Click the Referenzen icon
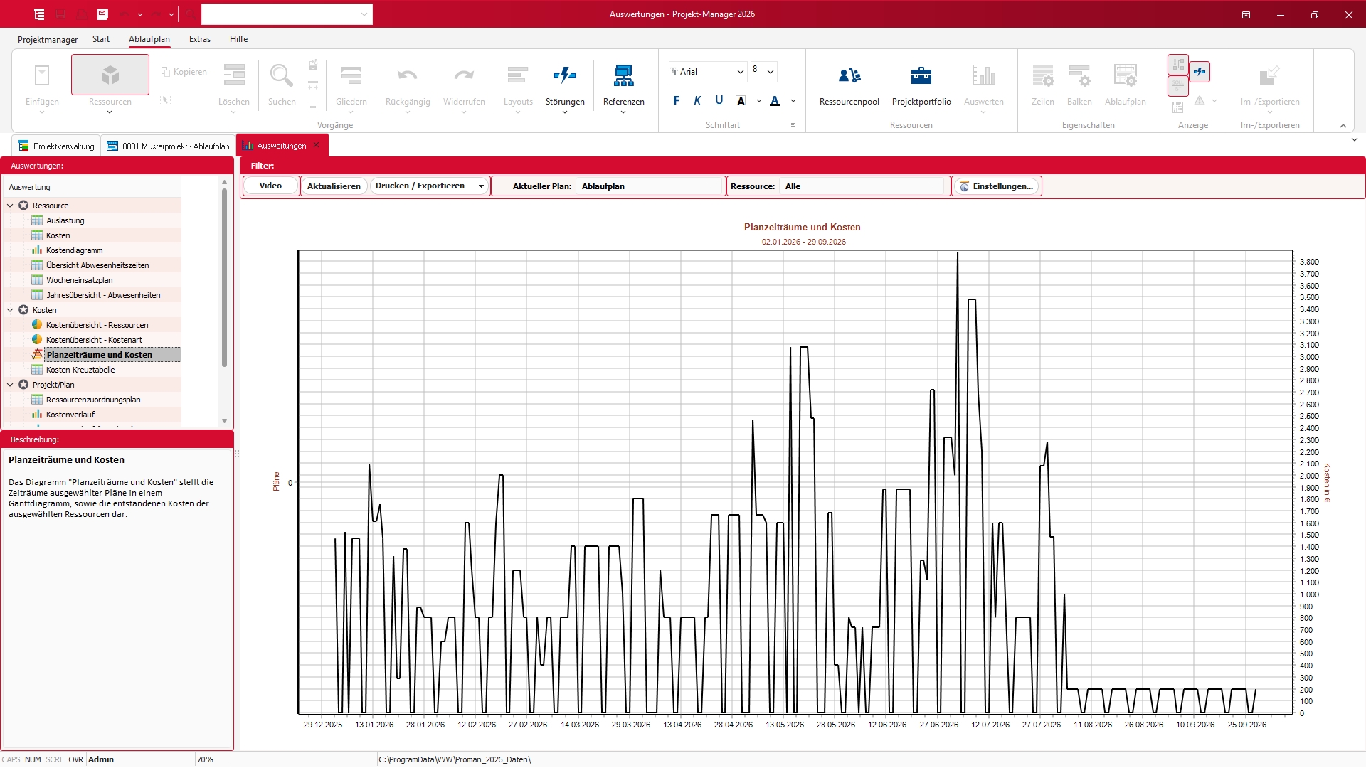The width and height of the screenshot is (1366, 768). [x=623, y=76]
